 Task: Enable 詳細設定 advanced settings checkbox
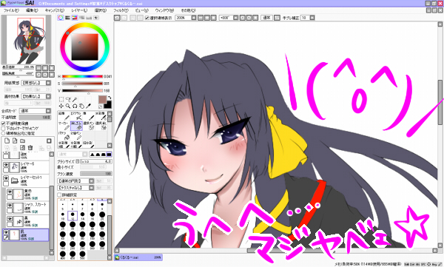tap(59, 195)
